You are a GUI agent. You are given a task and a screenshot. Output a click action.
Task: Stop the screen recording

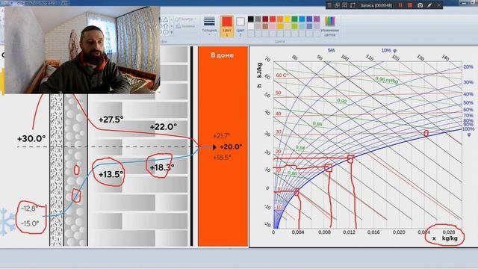click(x=410, y=5)
